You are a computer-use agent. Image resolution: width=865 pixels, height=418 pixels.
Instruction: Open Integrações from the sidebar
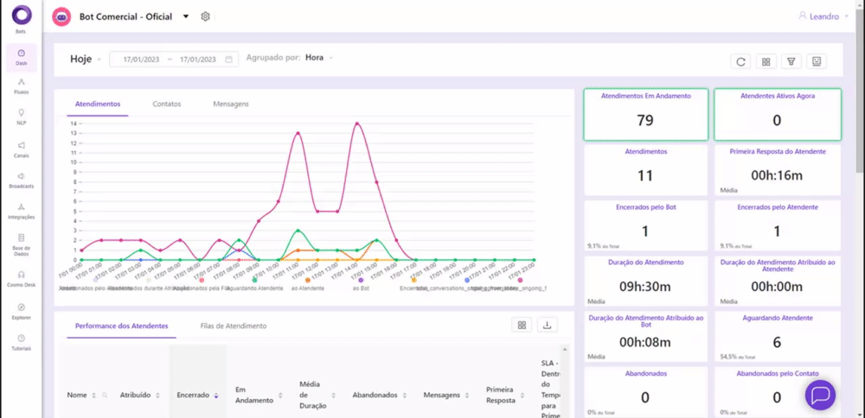tap(21, 211)
